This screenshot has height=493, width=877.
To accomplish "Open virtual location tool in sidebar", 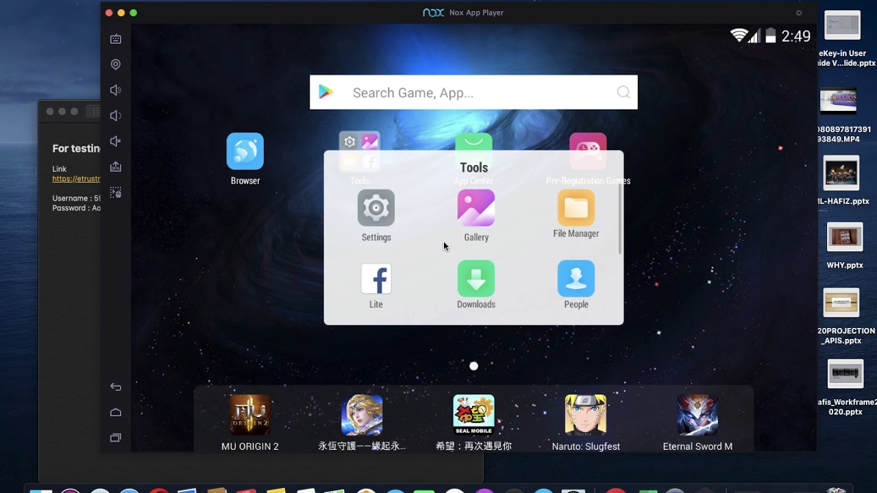I will coord(116,64).
